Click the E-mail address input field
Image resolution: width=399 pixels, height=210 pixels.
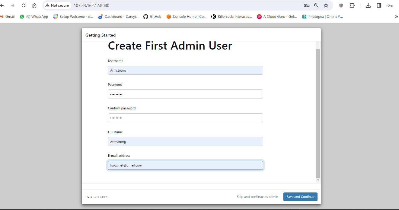tap(185, 165)
